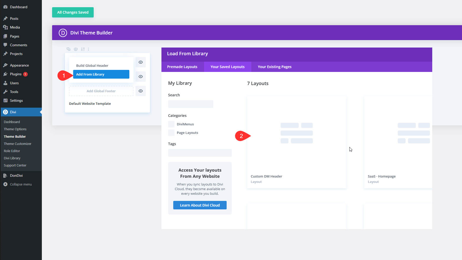Image resolution: width=462 pixels, height=260 pixels.
Task: Open the Tags filter field
Action: pos(200,153)
